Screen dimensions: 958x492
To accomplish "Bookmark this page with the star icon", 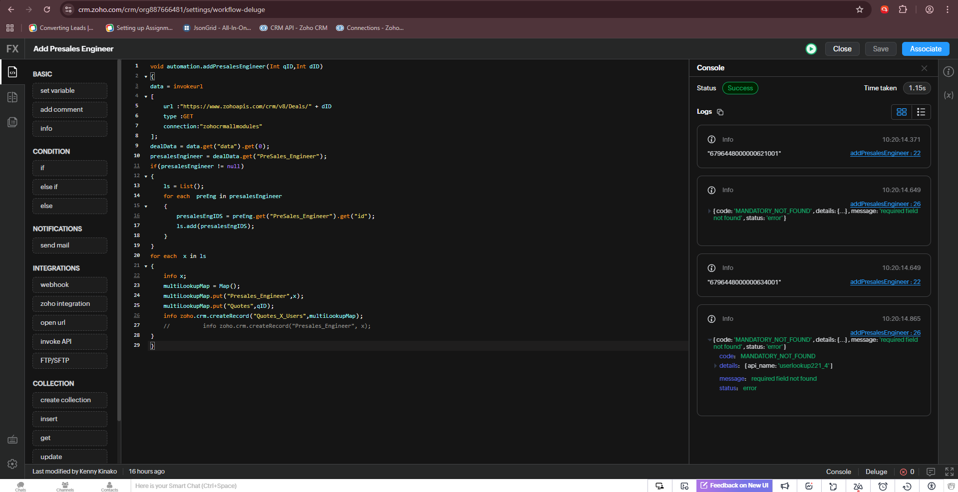I will tap(859, 9).
